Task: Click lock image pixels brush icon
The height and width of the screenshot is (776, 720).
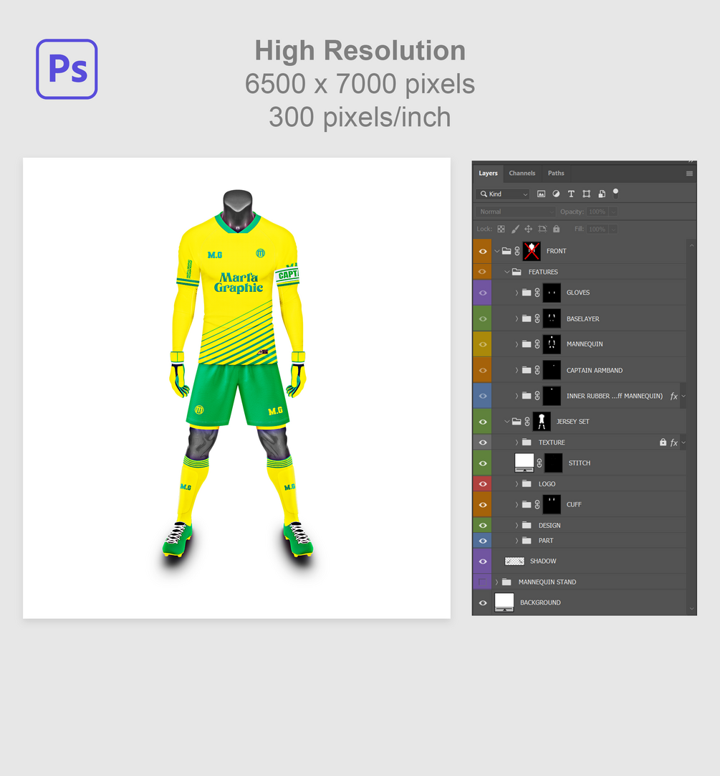Action: pos(515,229)
